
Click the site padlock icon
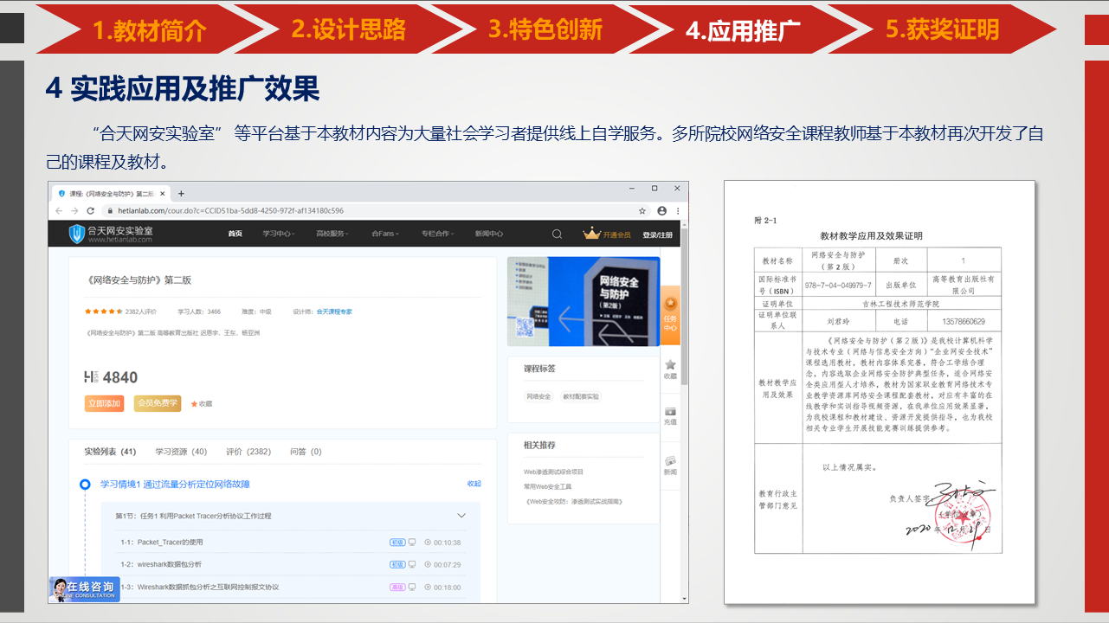[109, 211]
